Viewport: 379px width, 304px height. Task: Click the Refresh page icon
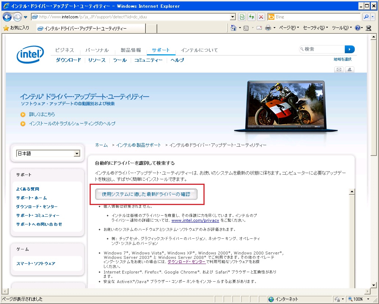pyautogui.click(x=252, y=17)
